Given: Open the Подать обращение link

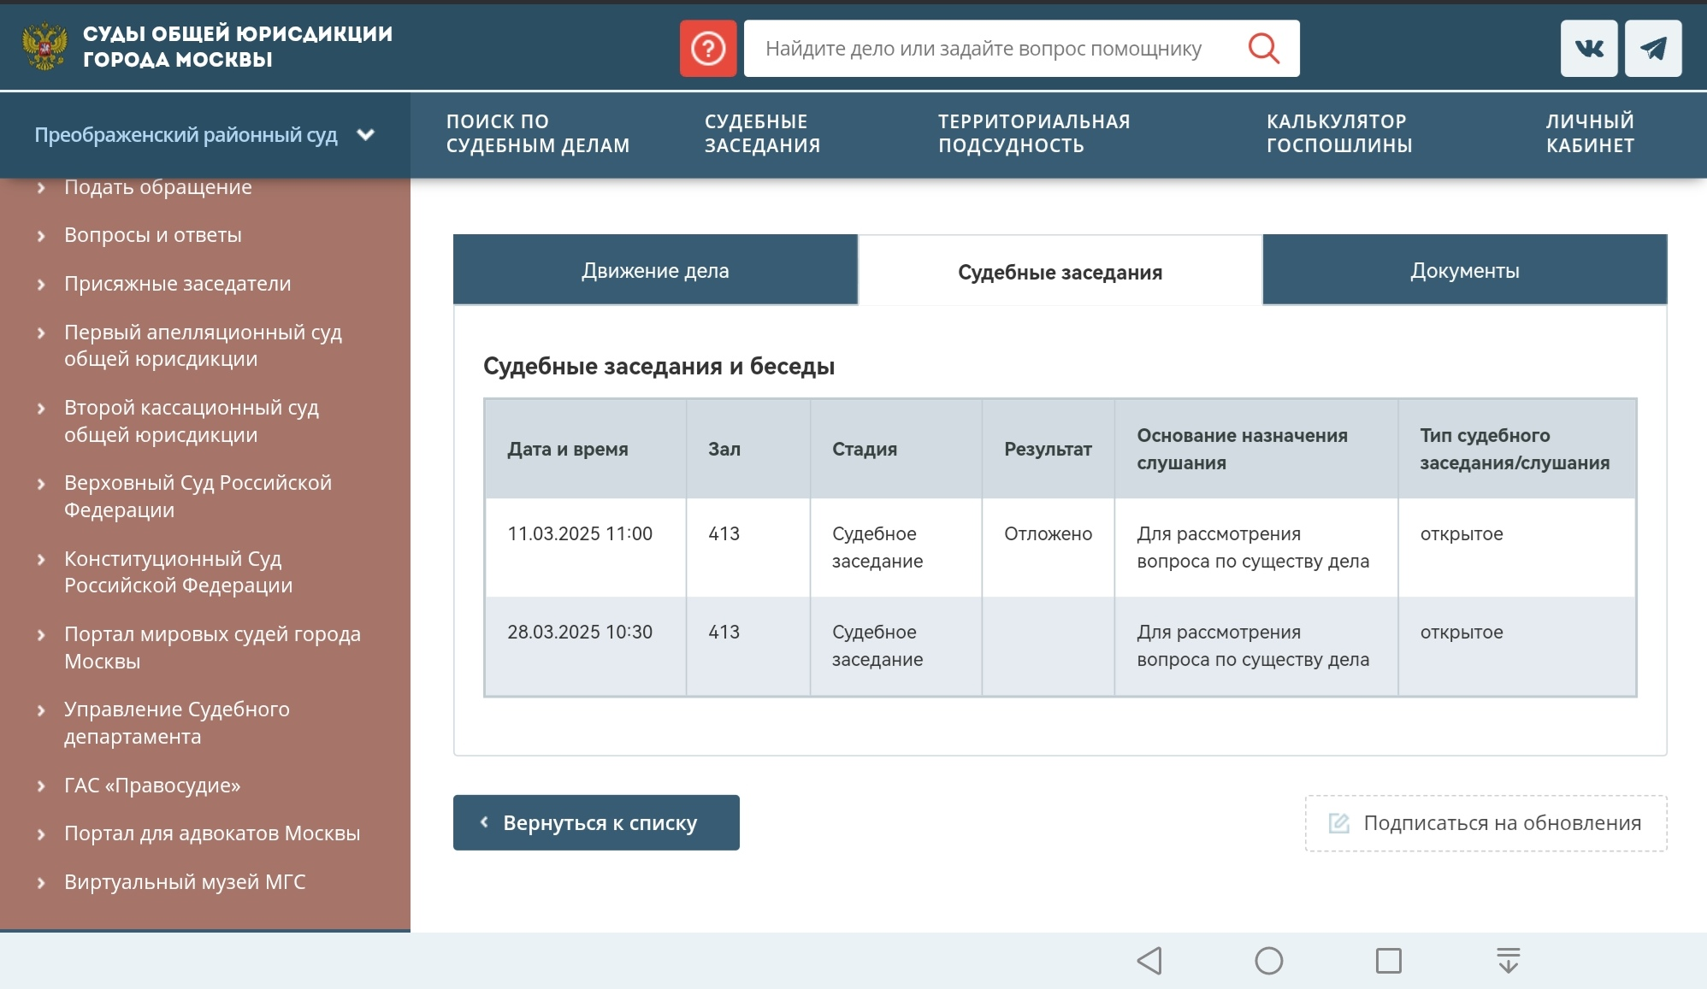Looking at the screenshot, I should tap(158, 187).
